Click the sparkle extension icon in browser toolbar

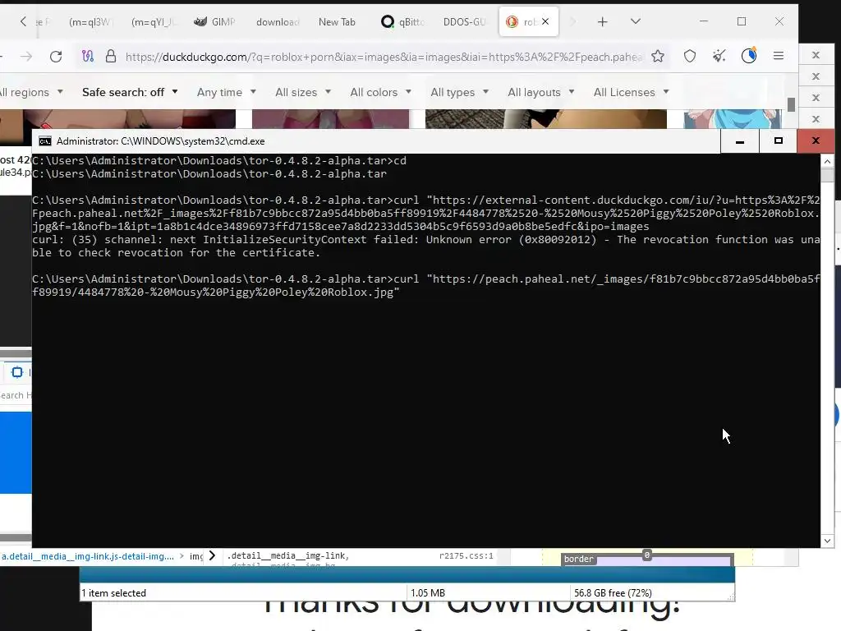point(719,56)
